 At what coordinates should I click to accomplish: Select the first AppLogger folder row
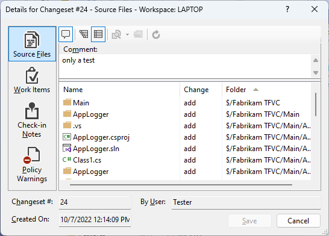(185, 114)
